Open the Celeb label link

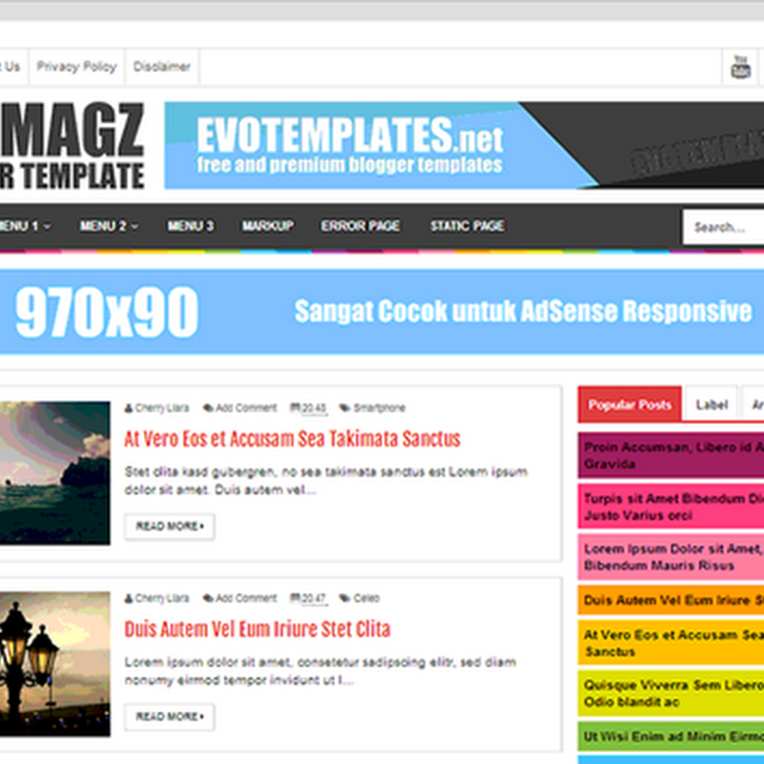367,599
